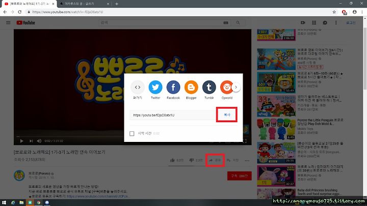Viewport: 367px width, 206px height.
Task: Open the upload video camera icon
Action: pyautogui.click(x=303, y=23)
